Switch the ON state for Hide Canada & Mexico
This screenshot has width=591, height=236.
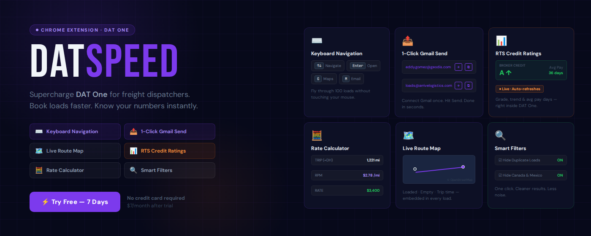pyautogui.click(x=560, y=175)
